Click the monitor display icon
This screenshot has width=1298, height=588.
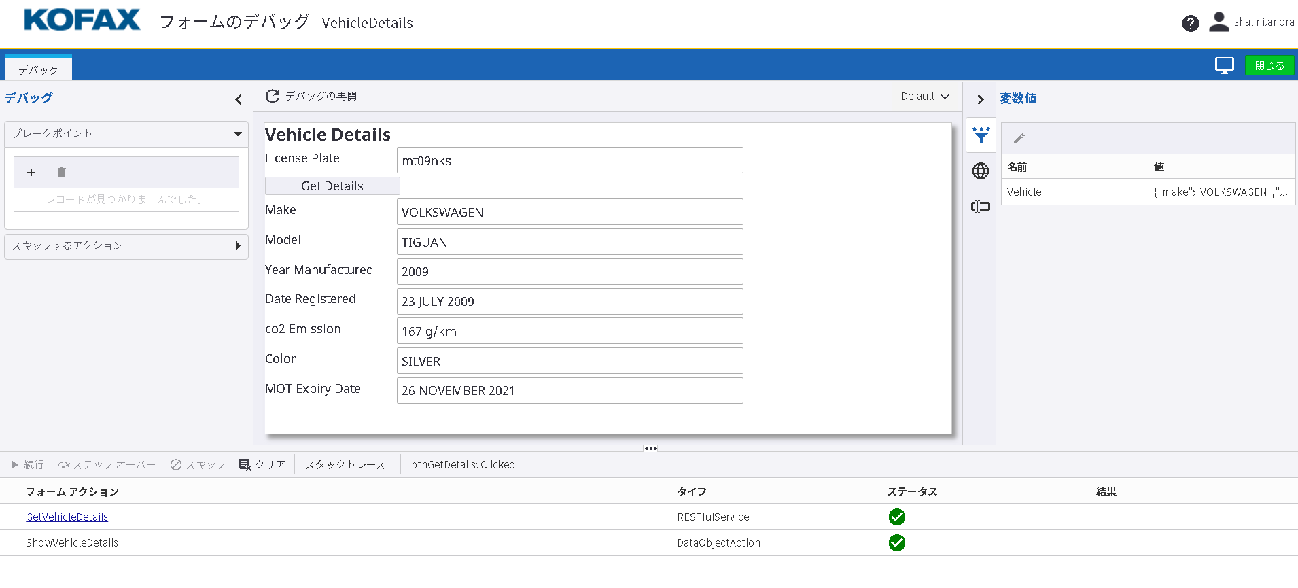(1224, 65)
